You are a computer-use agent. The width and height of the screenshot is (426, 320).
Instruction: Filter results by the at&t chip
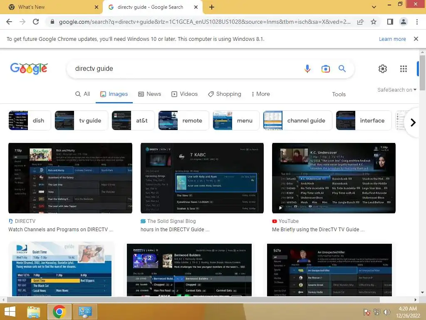pos(133,120)
